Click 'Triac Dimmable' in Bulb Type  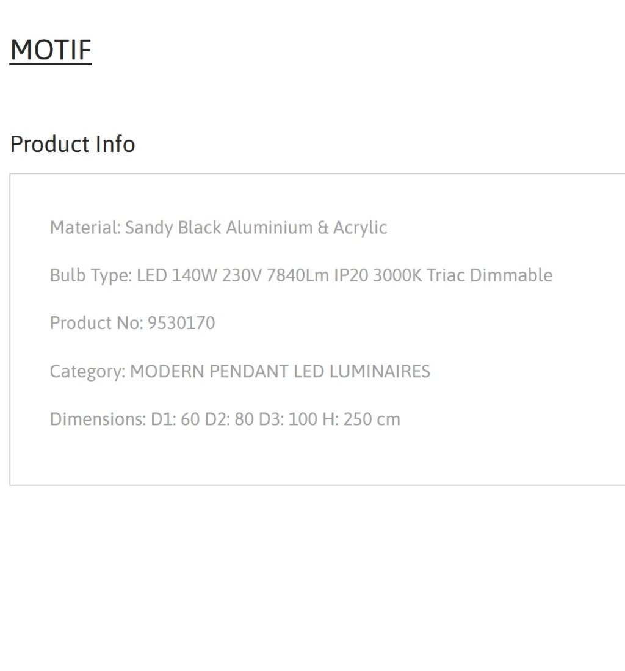(490, 275)
